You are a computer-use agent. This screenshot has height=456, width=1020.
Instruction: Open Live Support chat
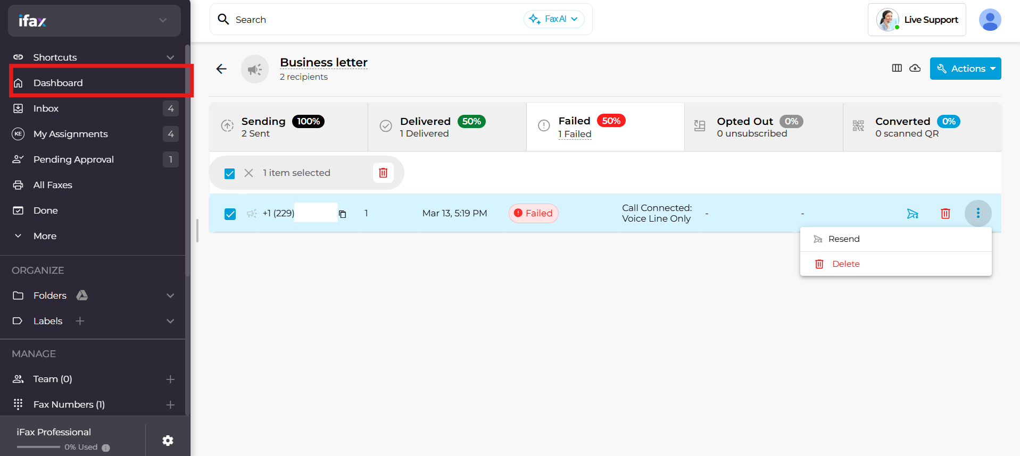coord(917,20)
